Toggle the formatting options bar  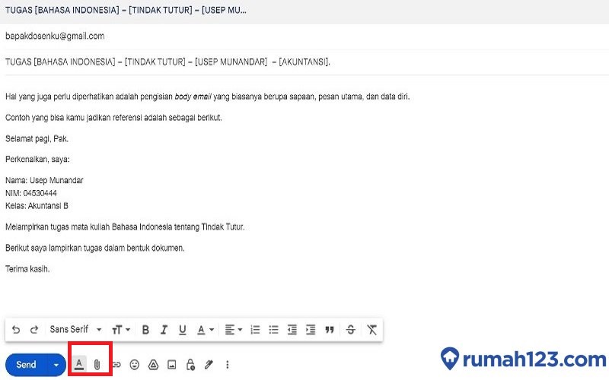[x=79, y=365]
